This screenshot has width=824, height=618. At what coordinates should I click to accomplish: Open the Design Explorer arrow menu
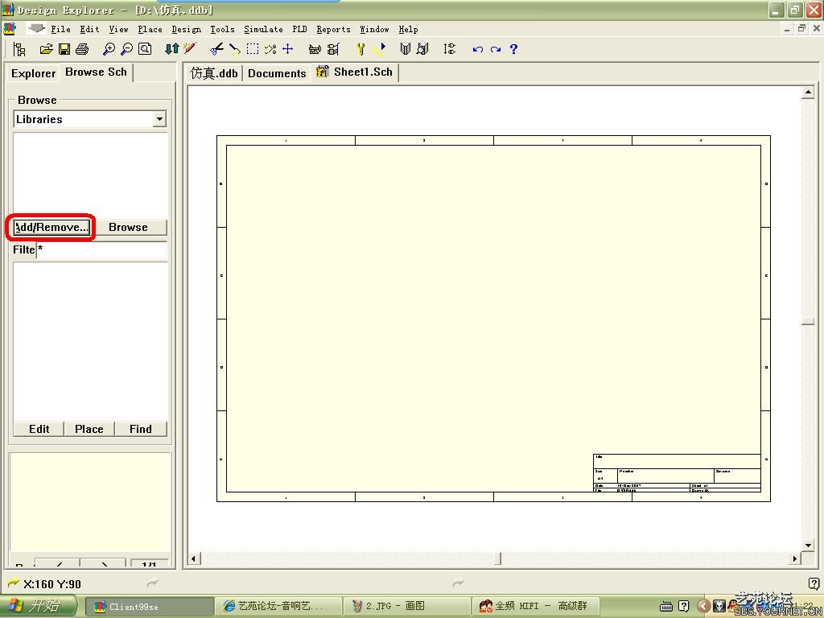[35, 28]
